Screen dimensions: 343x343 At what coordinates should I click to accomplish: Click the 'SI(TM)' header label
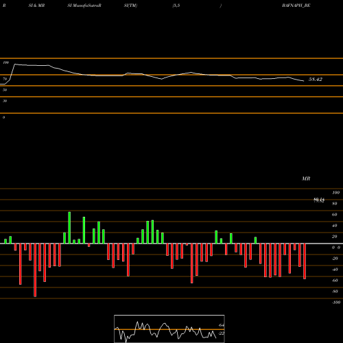point(130,5)
